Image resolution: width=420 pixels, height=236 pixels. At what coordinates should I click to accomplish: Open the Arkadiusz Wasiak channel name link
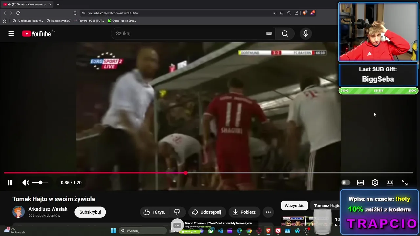[48, 209]
